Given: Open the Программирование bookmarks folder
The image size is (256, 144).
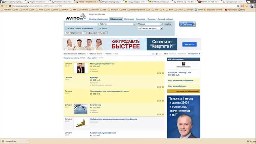Looking at the screenshot, I should 137,10.
